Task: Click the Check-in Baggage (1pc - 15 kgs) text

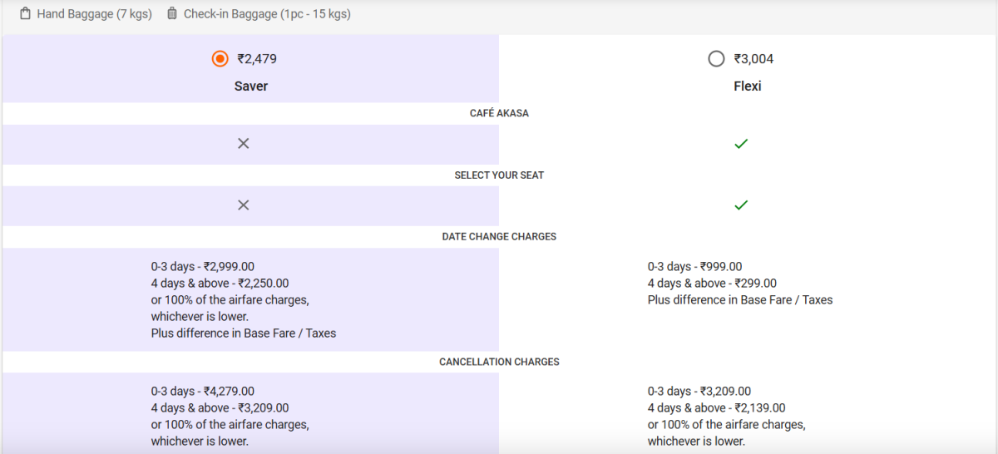Action: [267, 14]
